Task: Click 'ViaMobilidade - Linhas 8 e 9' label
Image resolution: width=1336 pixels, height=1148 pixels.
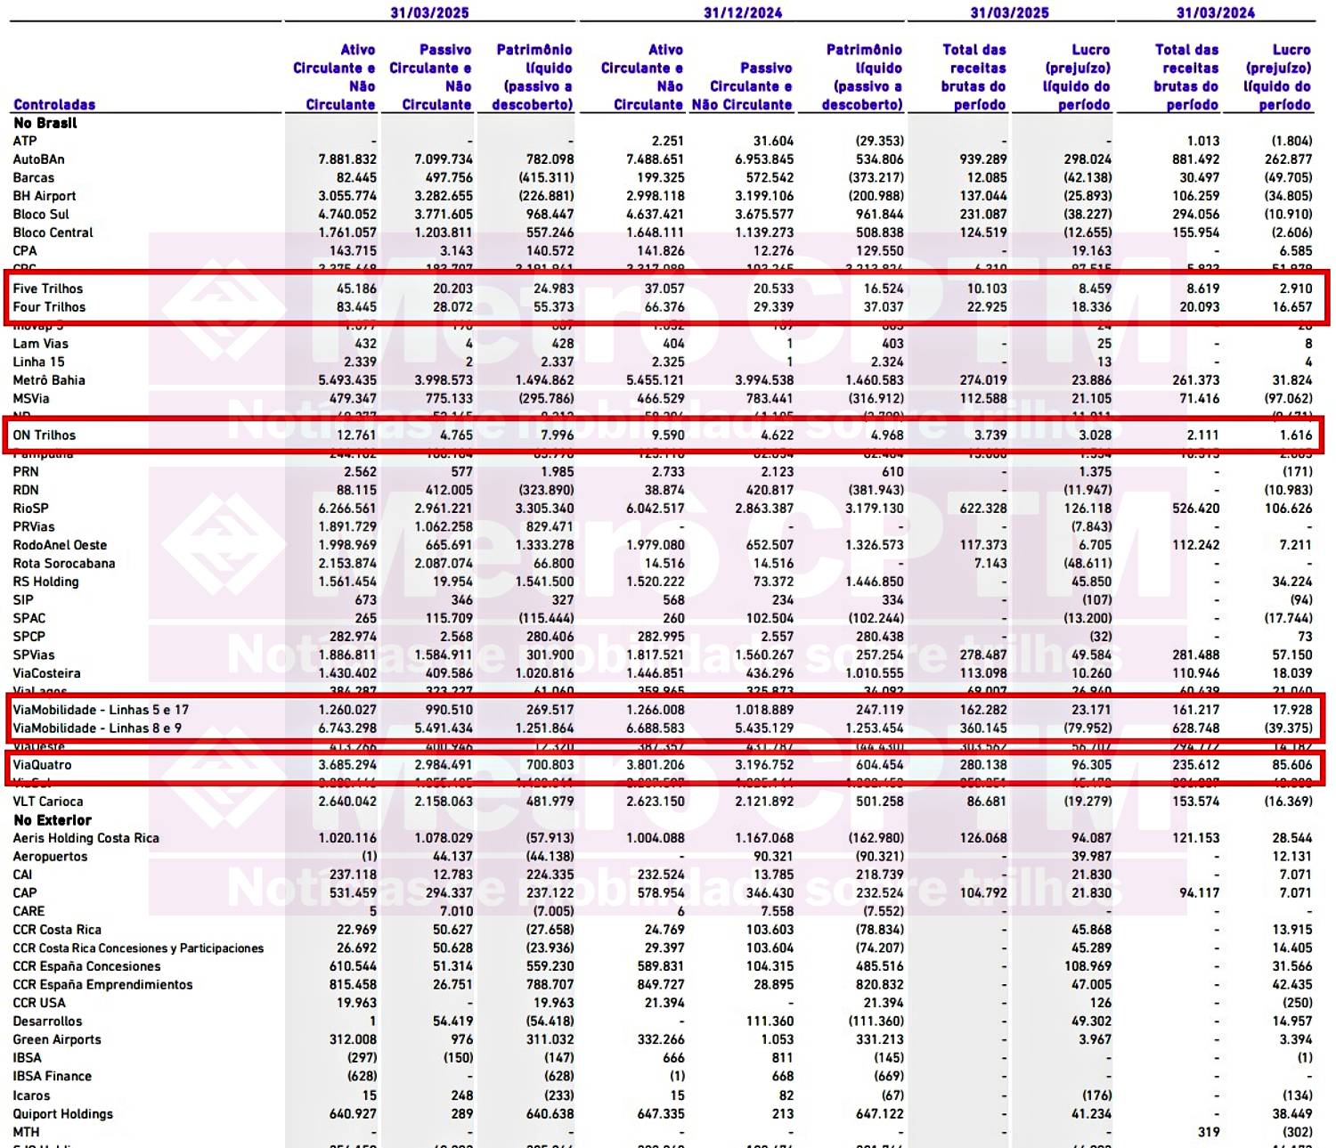Action: [x=97, y=728]
